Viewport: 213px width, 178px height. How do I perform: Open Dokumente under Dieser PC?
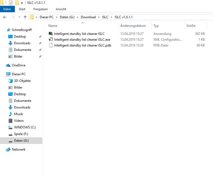[x=23, y=101]
